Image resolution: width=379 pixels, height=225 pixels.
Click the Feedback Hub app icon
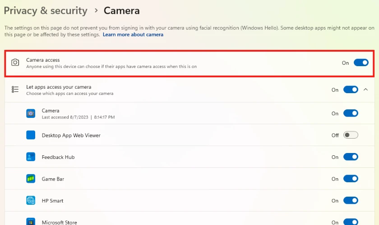tap(31, 157)
